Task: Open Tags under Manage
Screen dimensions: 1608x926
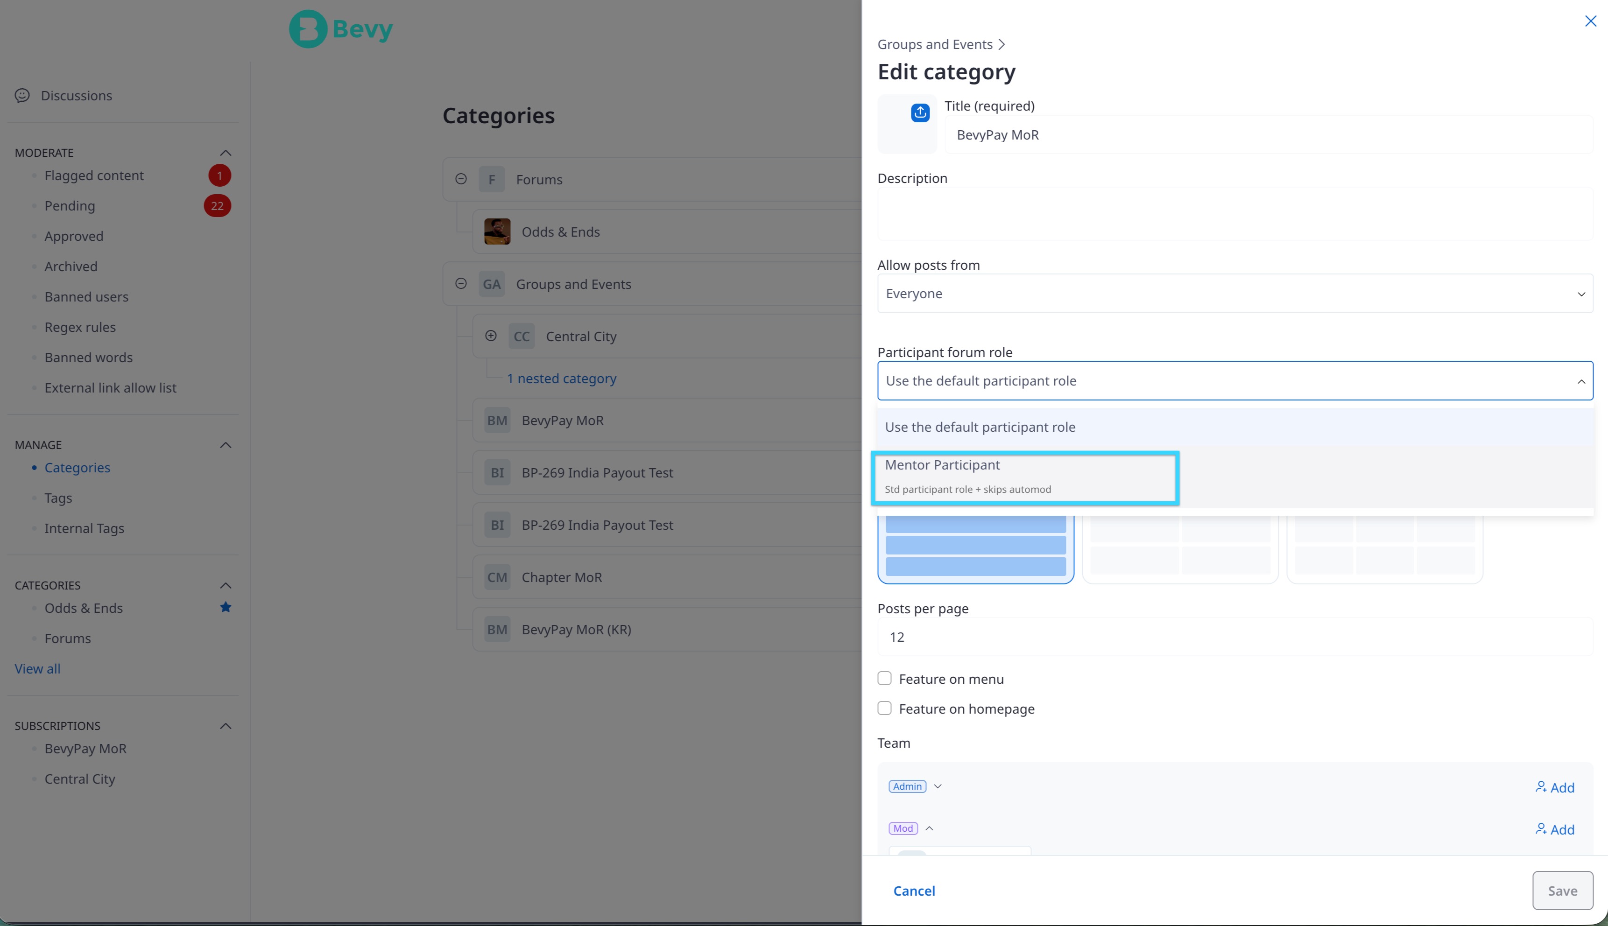Action: (x=58, y=498)
